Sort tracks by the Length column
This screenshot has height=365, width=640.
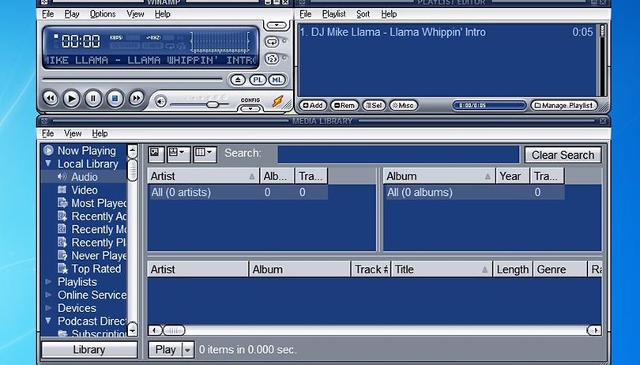point(512,269)
